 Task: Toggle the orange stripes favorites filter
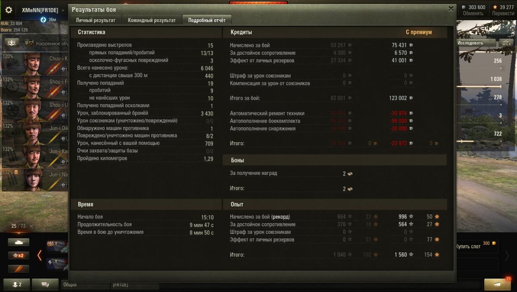[x=19, y=269]
